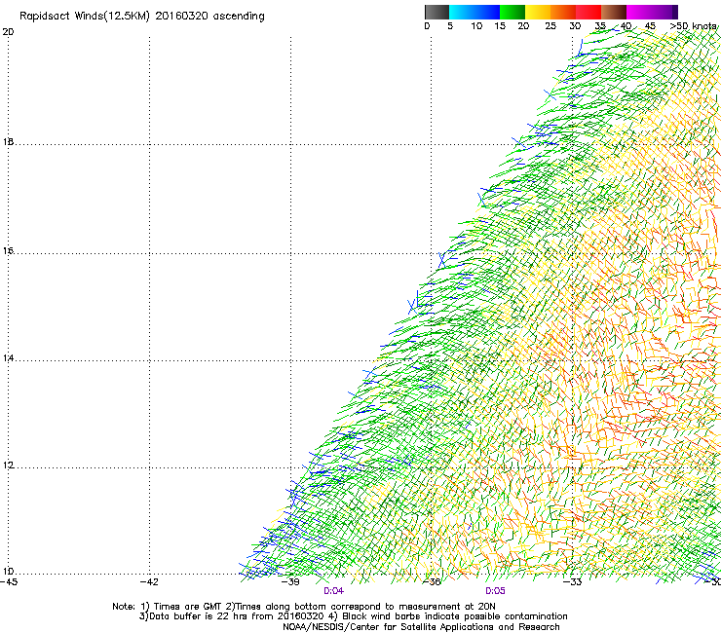Click the word 'ascending' in the title

[x=239, y=17]
